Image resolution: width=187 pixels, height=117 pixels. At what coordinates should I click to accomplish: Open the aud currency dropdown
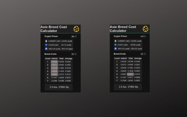pos(143,36)
